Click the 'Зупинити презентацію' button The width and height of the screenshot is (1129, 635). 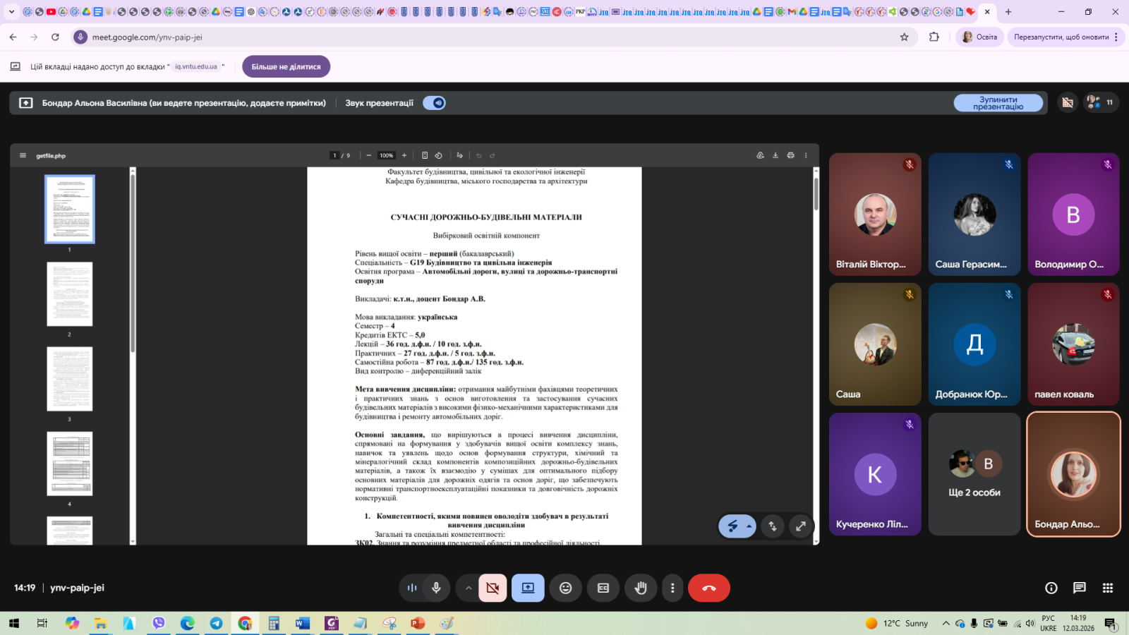click(x=998, y=103)
